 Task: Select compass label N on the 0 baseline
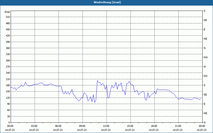click(204, 123)
